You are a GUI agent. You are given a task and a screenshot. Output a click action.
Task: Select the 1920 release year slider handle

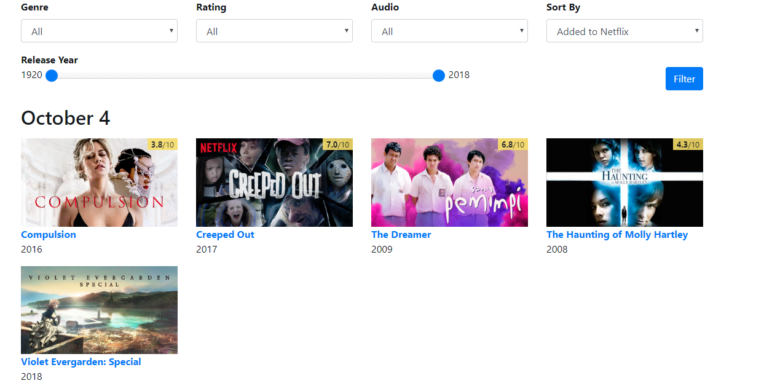pos(52,76)
